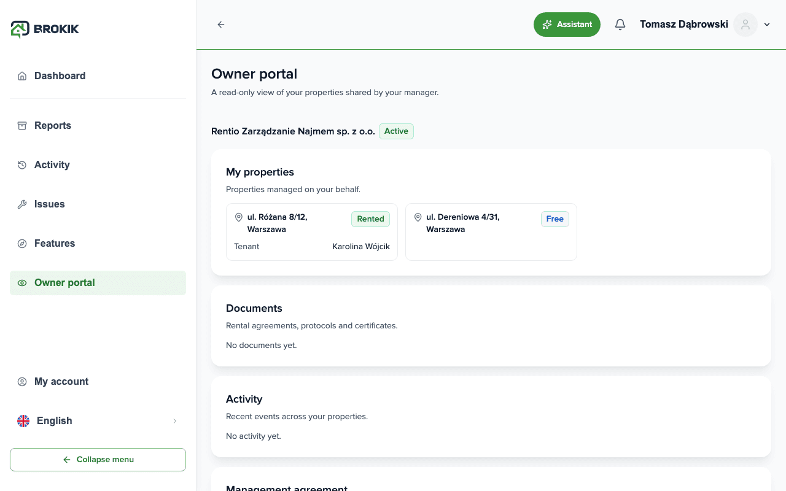
Task: Click the Active status badge
Action: click(396, 131)
